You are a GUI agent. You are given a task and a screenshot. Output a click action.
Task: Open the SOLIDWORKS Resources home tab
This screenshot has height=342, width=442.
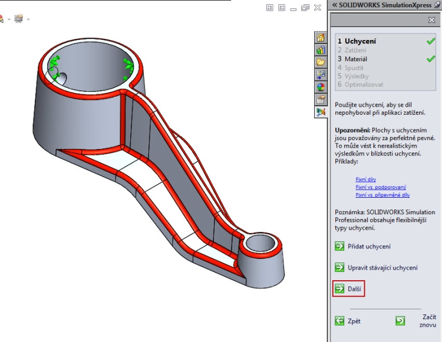(321, 38)
